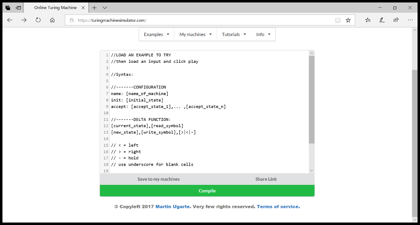Expand the Tutorials menu
Screen dimensions: 420x225
(x=234, y=34)
